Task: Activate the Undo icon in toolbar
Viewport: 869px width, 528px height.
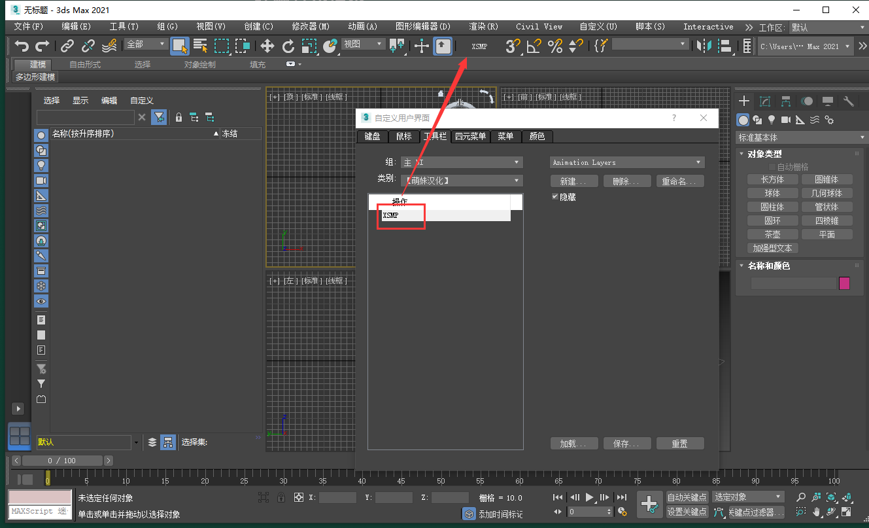Action: coord(23,45)
